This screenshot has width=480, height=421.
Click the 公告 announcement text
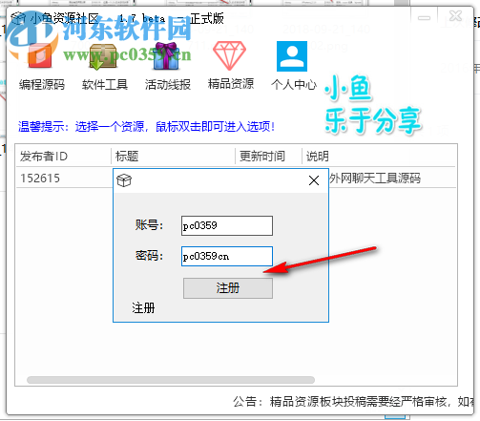(354, 402)
